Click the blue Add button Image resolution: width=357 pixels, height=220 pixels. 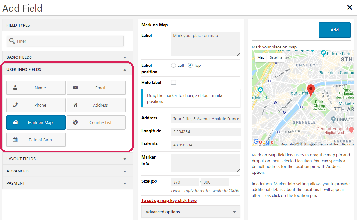pos(335,30)
